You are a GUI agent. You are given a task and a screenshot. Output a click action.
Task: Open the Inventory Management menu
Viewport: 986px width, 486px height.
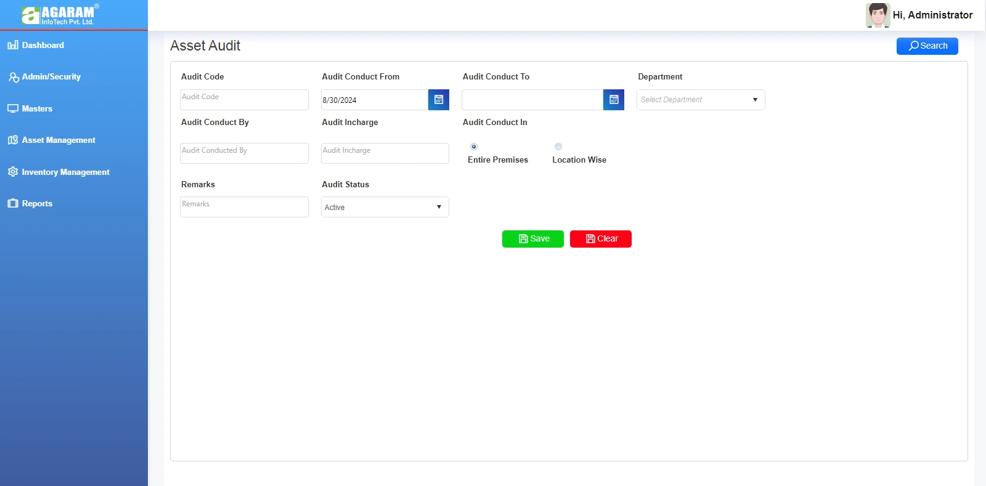[x=65, y=172]
